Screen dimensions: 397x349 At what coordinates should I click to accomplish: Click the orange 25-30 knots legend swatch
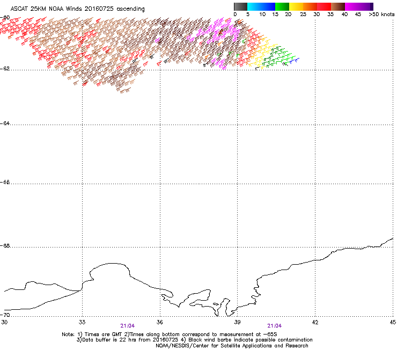point(310,6)
